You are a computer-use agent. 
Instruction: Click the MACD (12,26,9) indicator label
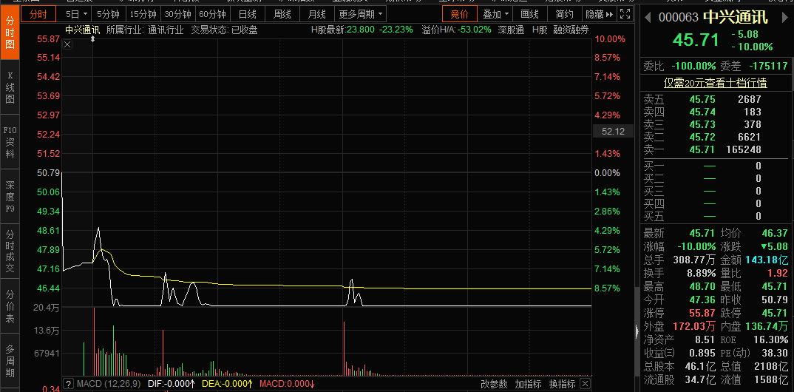(x=109, y=383)
